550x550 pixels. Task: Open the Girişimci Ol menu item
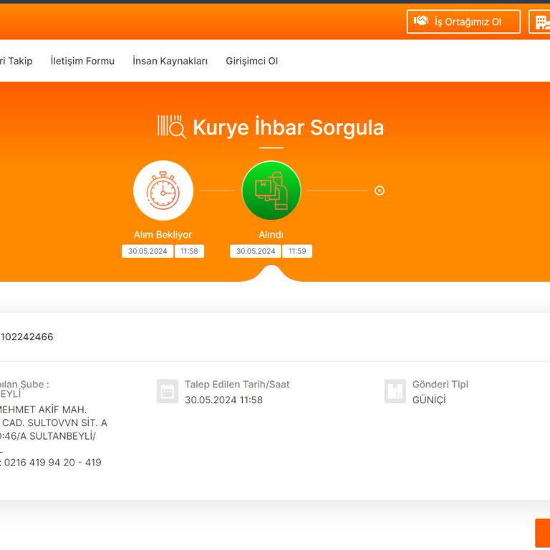pos(252,61)
